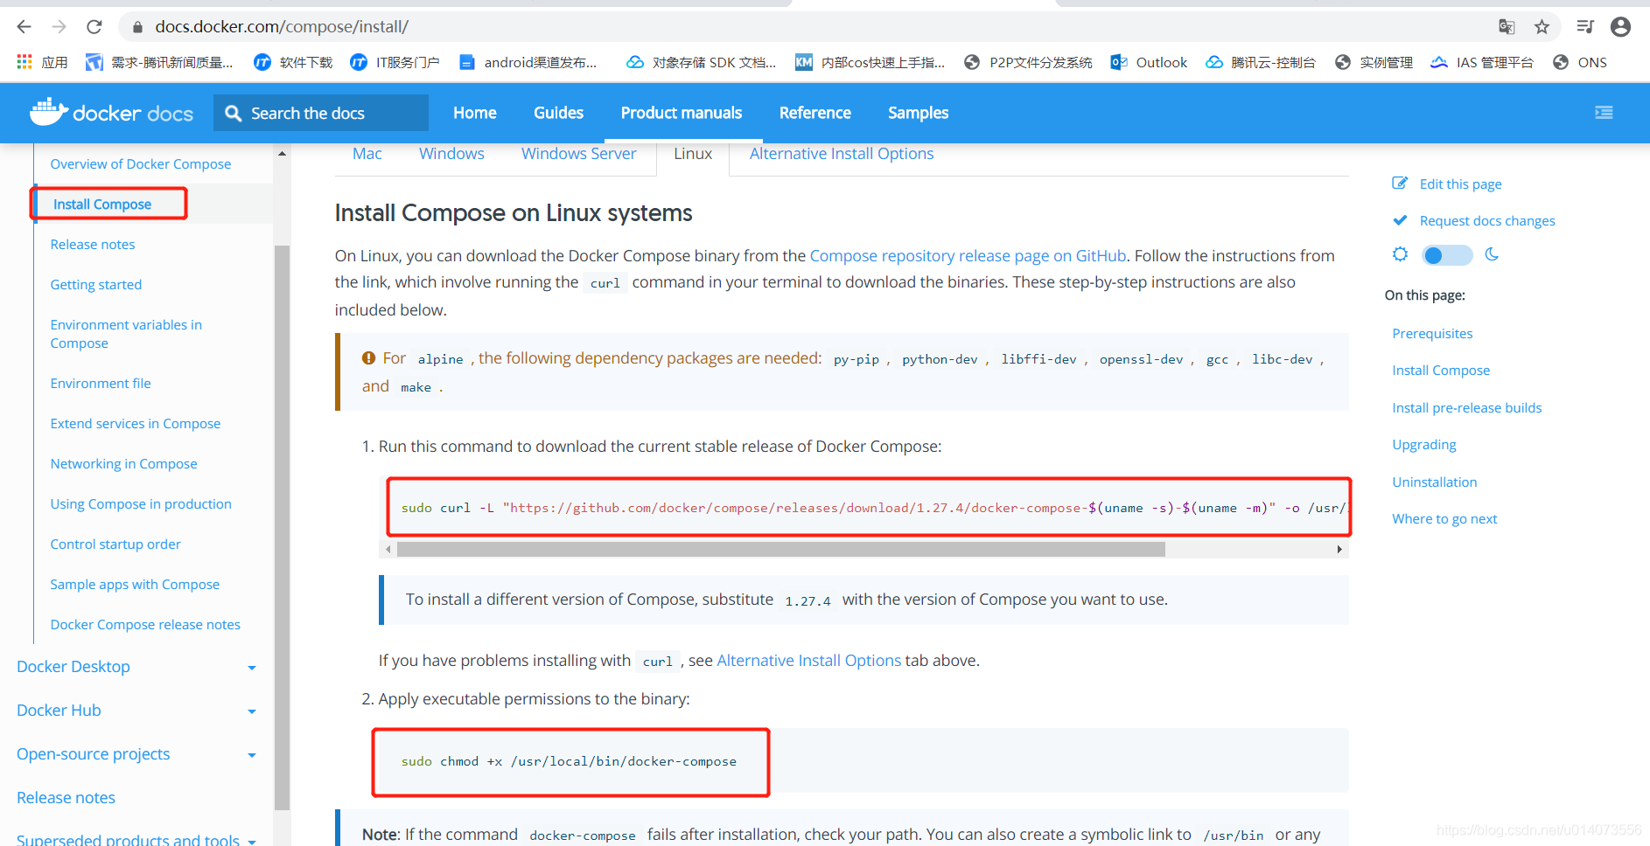
Task: Open the Home navigation item
Action: 475,113
